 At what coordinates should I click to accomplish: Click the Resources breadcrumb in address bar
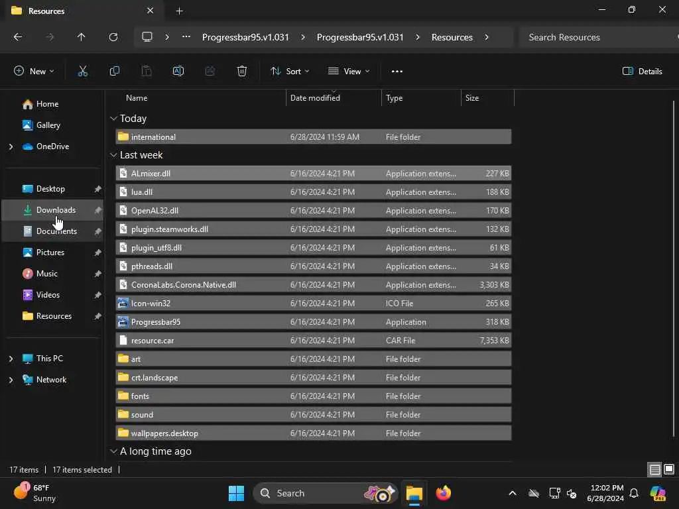point(452,37)
